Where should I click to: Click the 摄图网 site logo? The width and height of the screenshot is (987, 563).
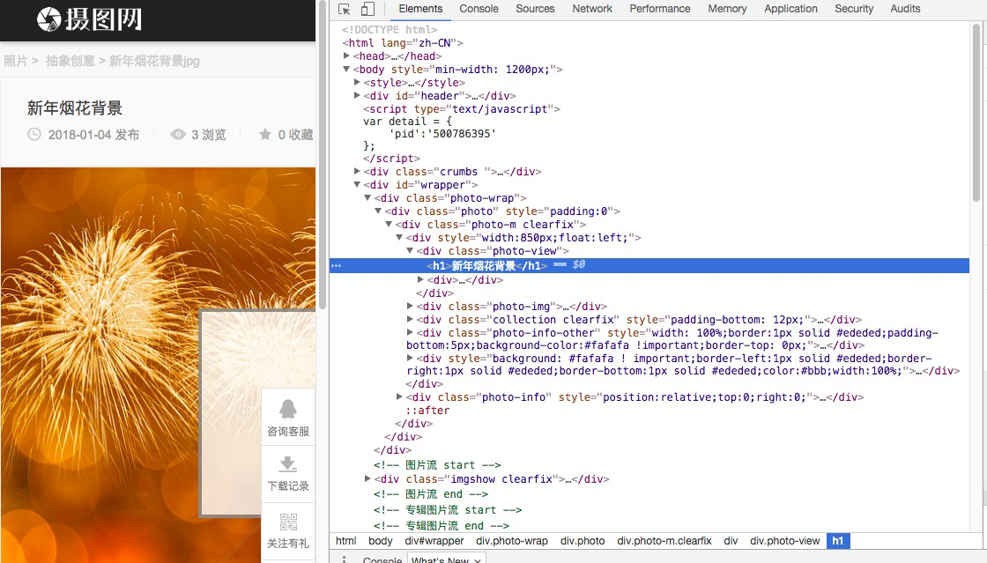[x=89, y=19]
